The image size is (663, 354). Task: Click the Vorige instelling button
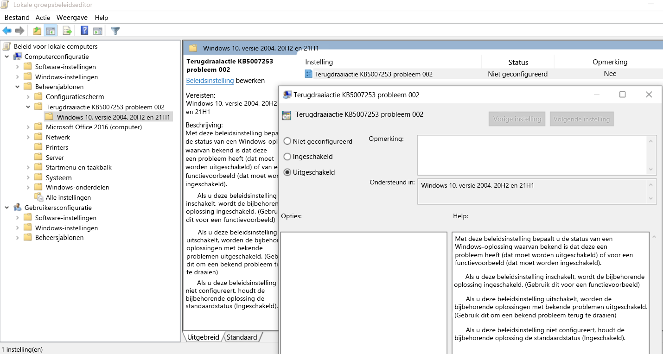517,119
